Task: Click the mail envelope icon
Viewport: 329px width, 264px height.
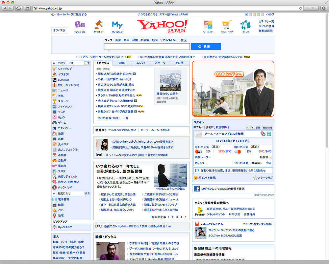Action: 198,134
